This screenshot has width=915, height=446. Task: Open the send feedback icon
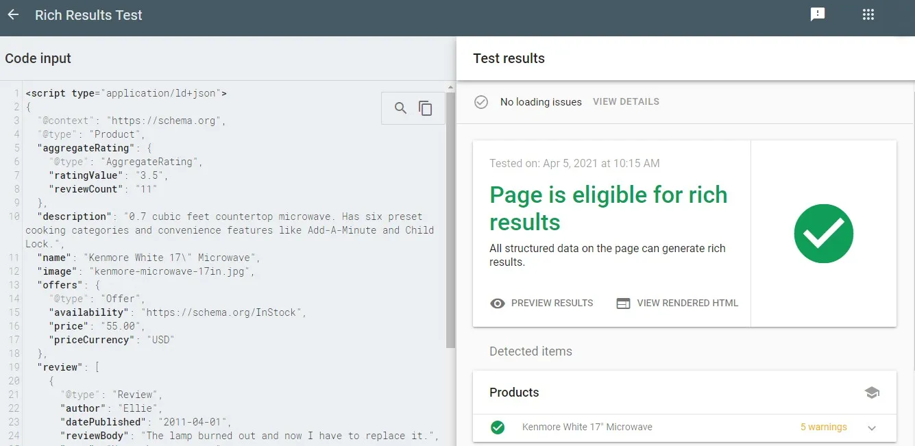817,14
